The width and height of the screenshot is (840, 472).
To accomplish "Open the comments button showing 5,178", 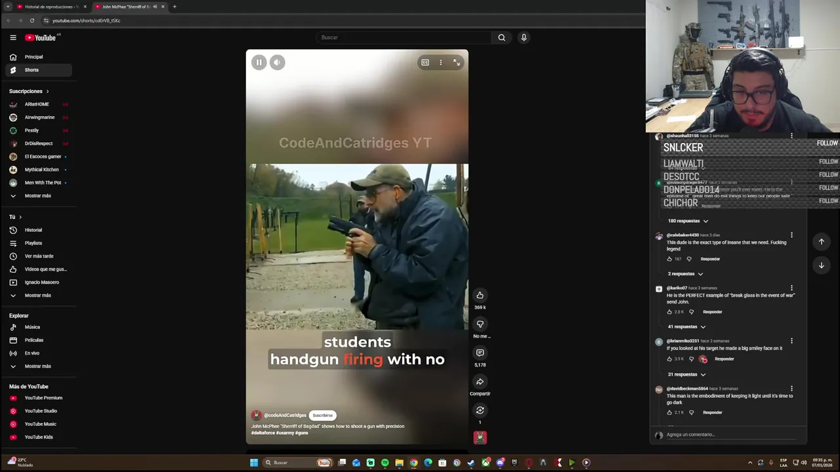I will tap(480, 353).
